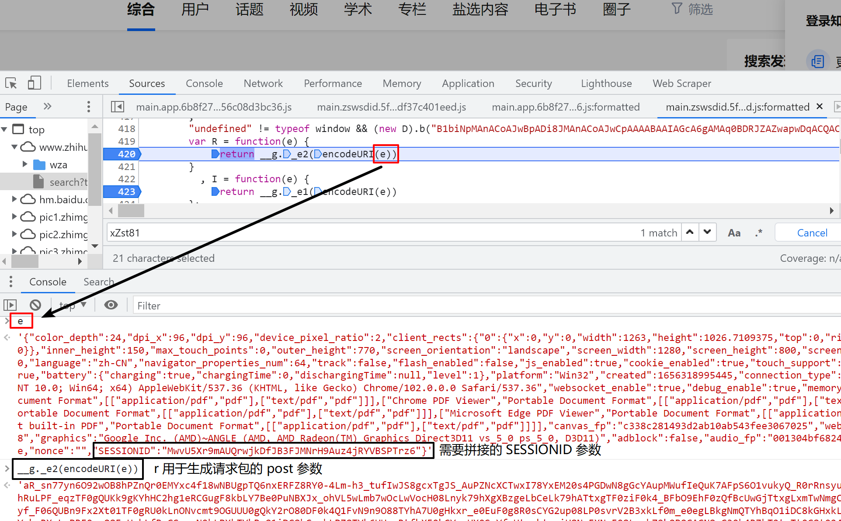The width and height of the screenshot is (841, 521).
Task: Open the Elements panel tab
Action: pyautogui.click(x=87, y=83)
